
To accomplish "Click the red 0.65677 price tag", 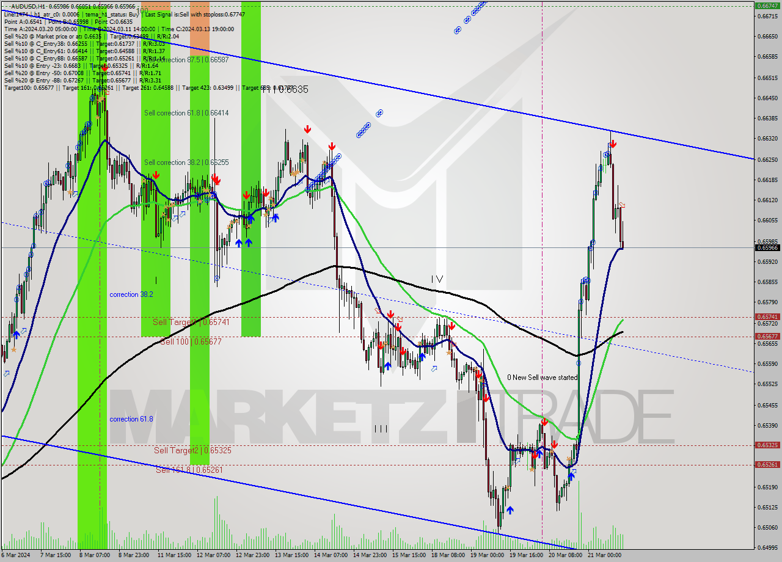I will tap(768, 336).
